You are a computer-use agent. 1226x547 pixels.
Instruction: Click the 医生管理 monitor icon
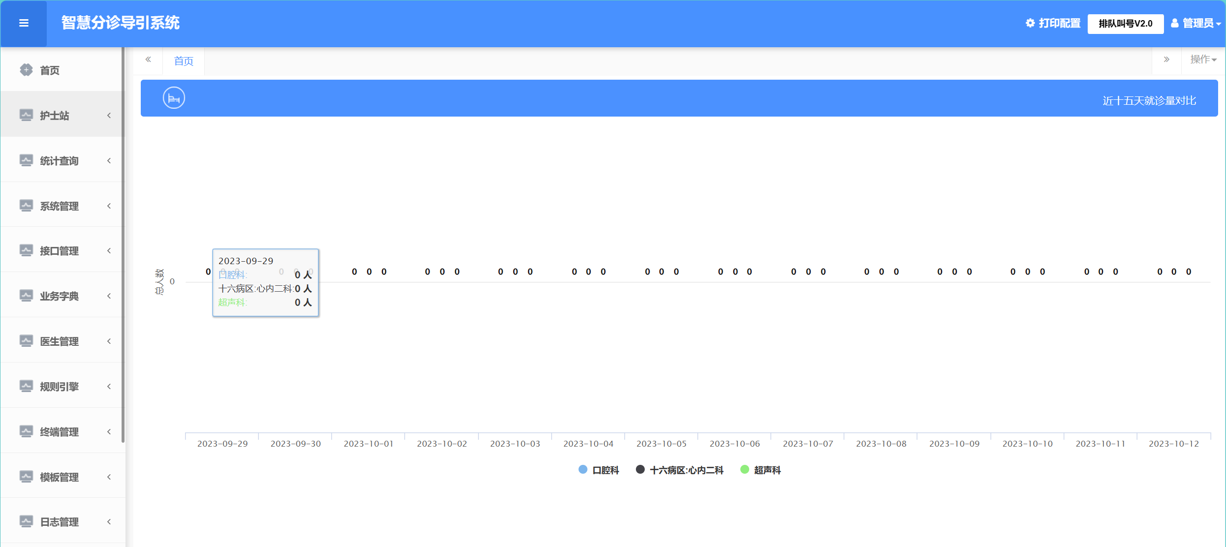tap(26, 341)
